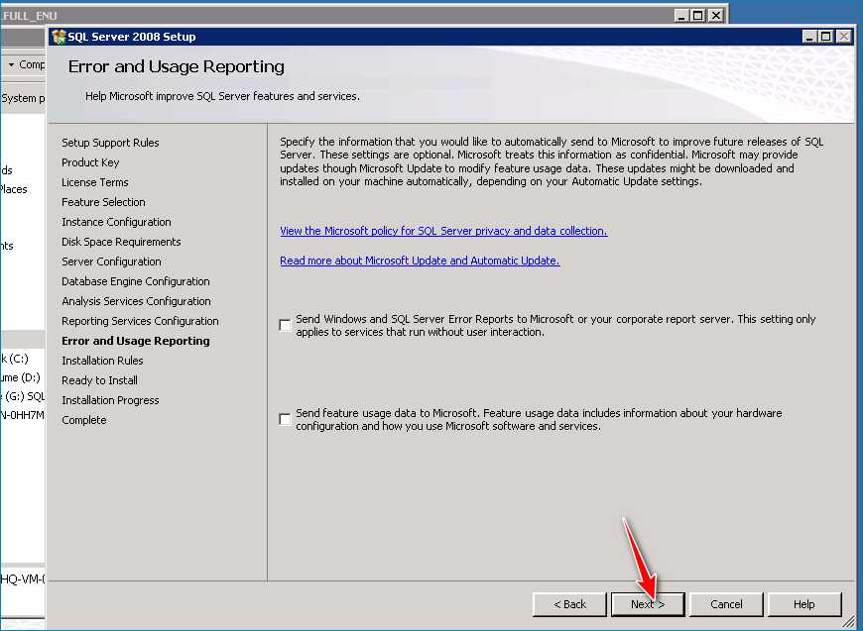The height and width of the screenshot is (631, 863).
Task: Open the Comp dropdown in background window
Action: click(x=26, y=64)
